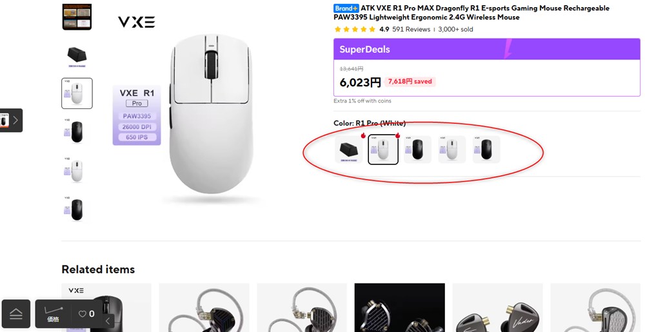Select the selected white R1 Pro color swatch
This screenshot has height=332, width=645.
pos(383,150)
